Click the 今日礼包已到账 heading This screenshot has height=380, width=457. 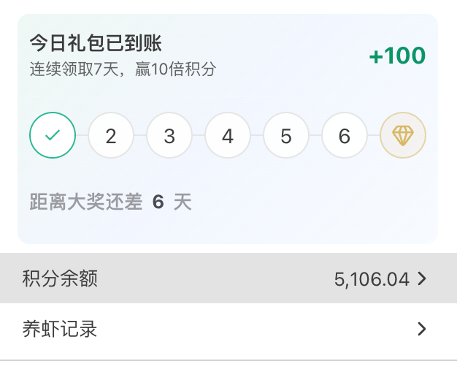[95, 43]
